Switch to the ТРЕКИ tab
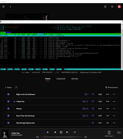This screenshot has width=123, height=139. (x=47, y=79)
